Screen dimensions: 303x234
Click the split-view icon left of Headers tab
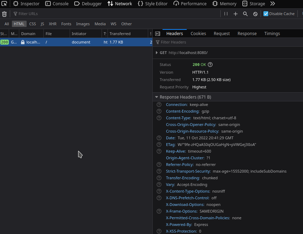tap(157, 33)
